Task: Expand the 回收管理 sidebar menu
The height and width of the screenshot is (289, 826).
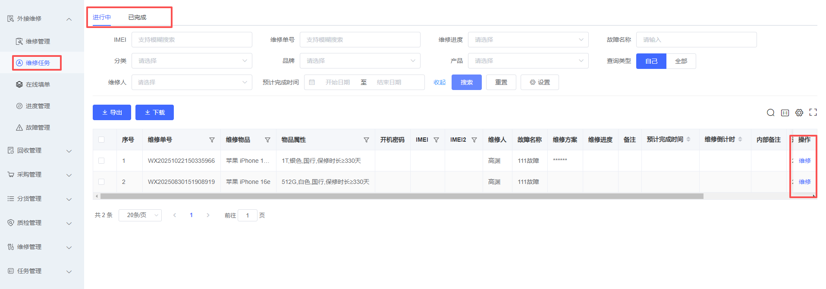Action: [x=40, y=151]
